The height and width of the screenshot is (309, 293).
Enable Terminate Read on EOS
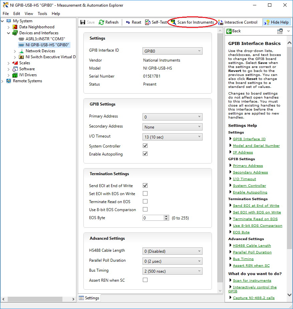pyautogui.click(x=145, y=201)
